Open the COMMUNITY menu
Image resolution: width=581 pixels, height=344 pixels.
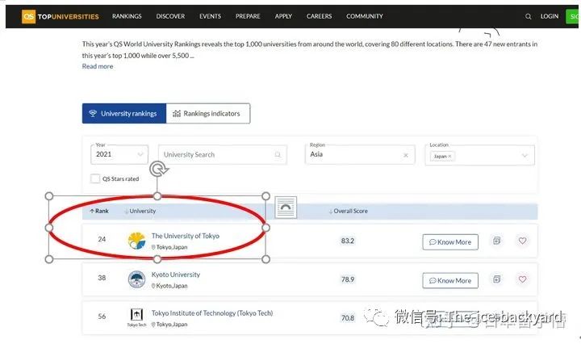pos(365,16)
